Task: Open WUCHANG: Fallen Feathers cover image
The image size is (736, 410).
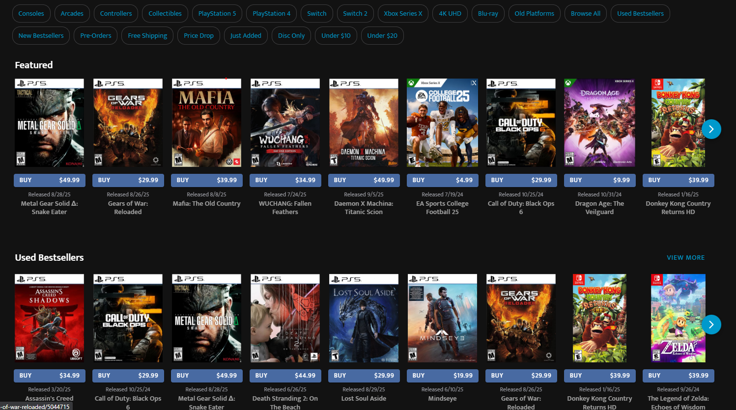Action: pos(285,123)
